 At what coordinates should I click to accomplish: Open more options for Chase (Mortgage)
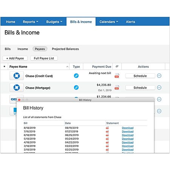(159, 87)
